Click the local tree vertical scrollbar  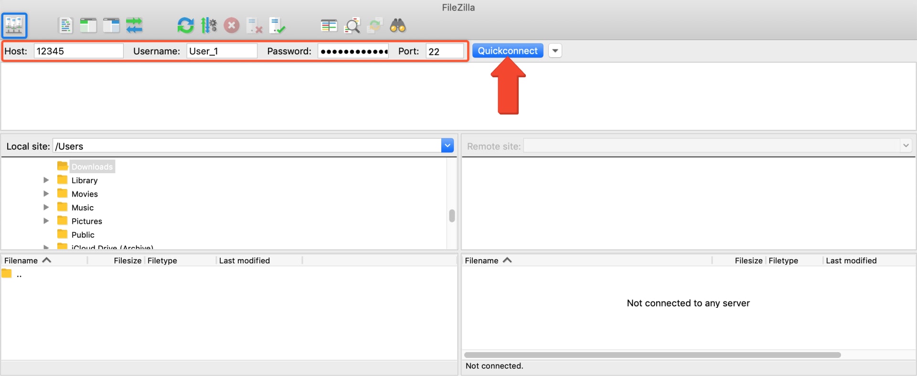click(452, 216)
